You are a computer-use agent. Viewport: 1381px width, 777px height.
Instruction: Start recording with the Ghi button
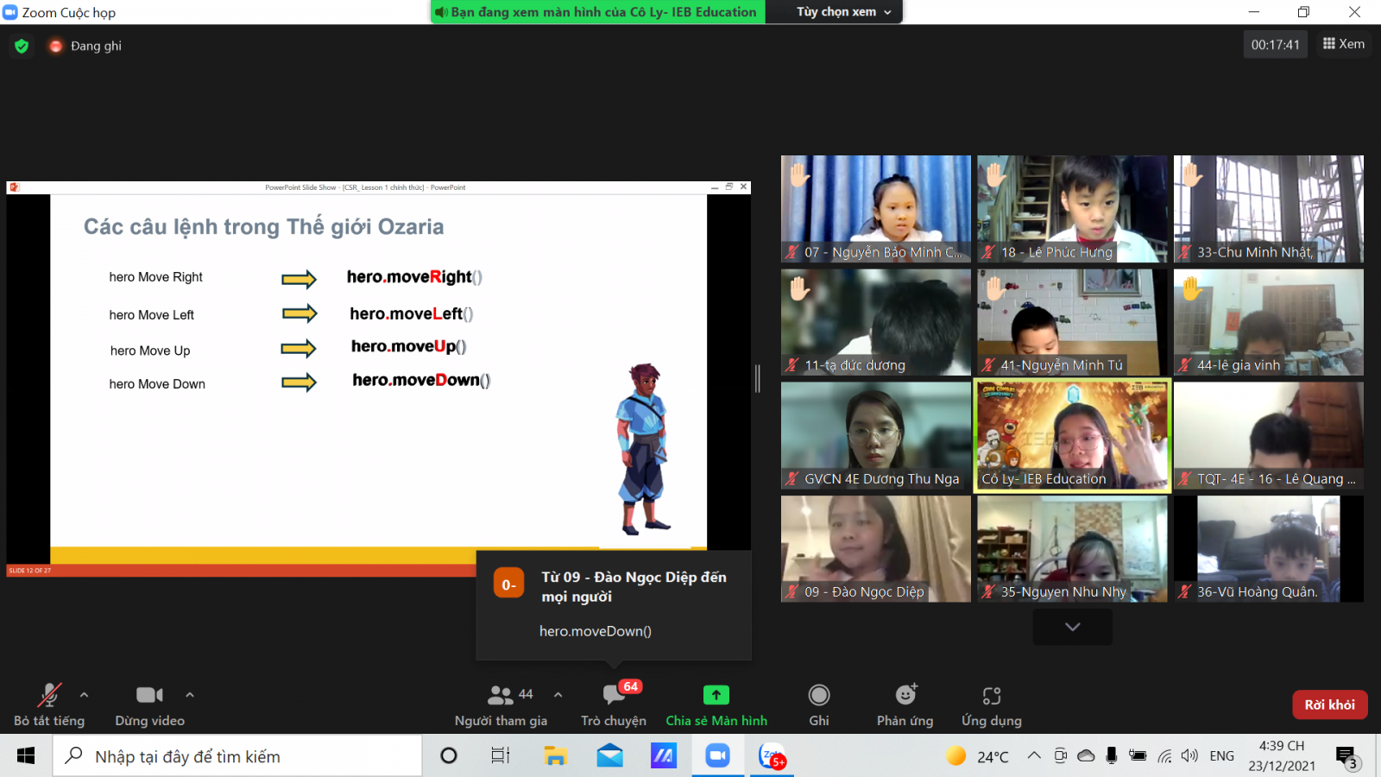tap(818, 704)
